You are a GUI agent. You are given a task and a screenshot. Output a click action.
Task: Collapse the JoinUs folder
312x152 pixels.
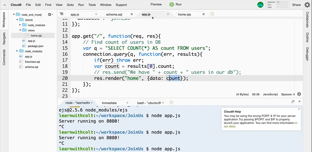(17, 20)
